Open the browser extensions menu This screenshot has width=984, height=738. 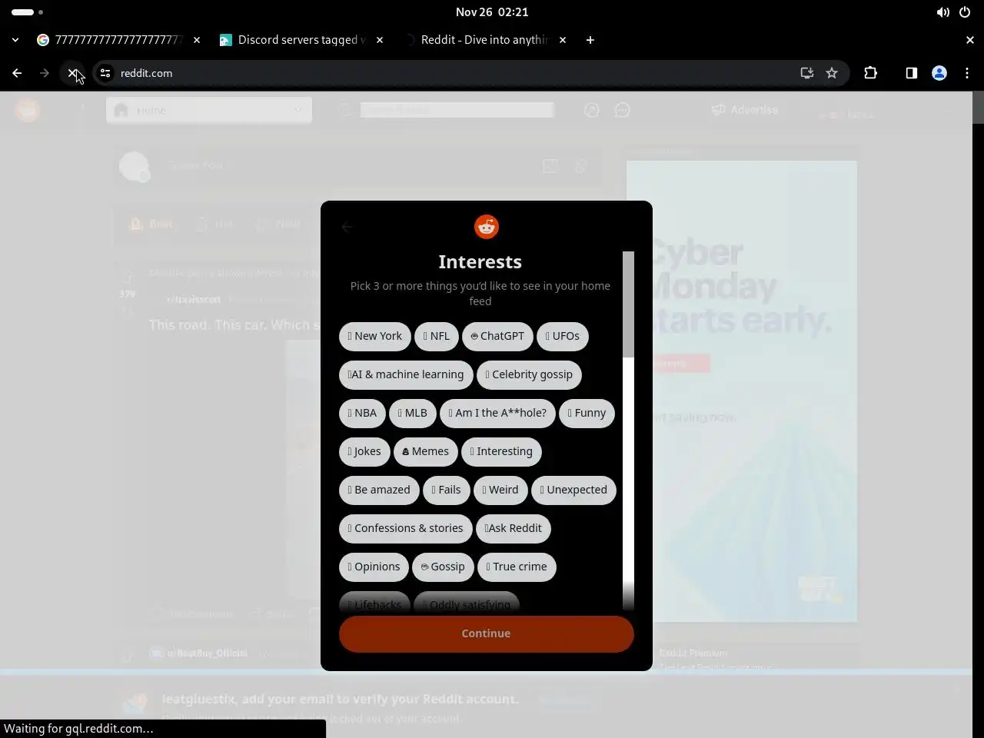pyautogui.click(x=870, y=73)
